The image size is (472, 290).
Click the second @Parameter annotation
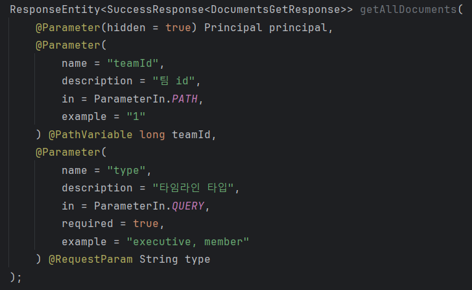point(65,46)
